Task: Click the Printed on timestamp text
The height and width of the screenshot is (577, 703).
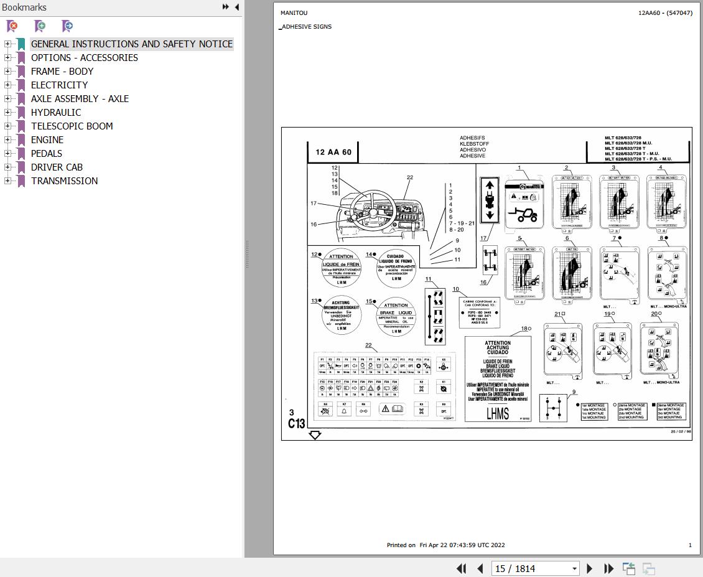Action: (x=445, y=545)
